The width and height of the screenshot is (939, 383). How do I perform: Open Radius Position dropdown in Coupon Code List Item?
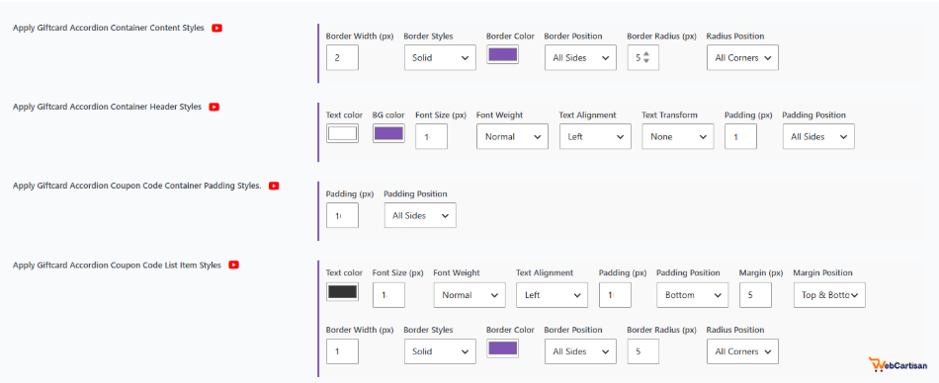point(742,351)
